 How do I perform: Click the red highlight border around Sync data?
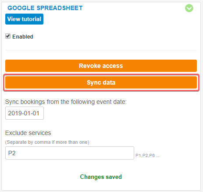click(x=101, y=75)
